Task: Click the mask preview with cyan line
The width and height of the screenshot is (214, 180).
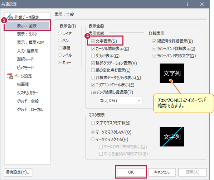Action: (x=172, y=137)
